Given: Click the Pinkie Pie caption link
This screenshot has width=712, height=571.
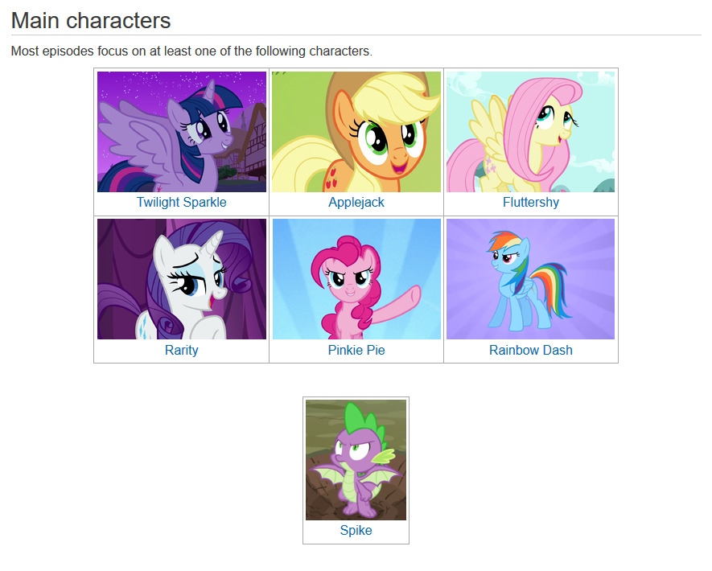Looking at the screenshot, I should [356, 351].
